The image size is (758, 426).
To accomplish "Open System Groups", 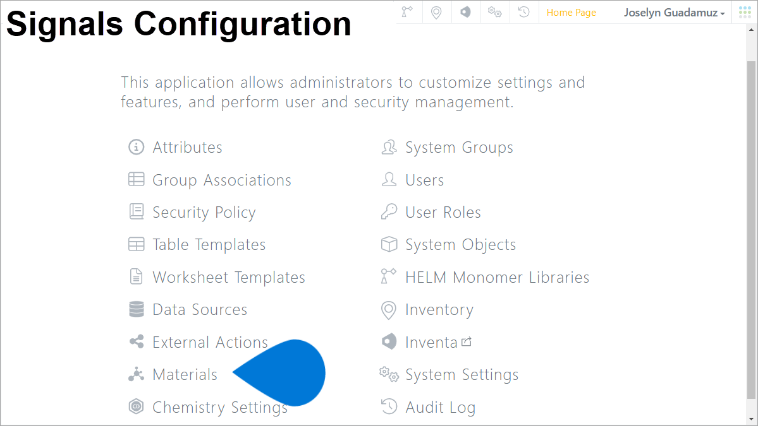I will click(x=459, y=148).
